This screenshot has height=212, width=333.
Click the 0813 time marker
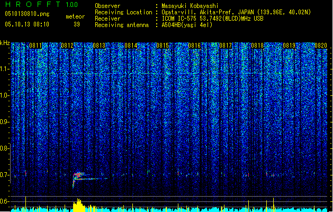(99, 46)
